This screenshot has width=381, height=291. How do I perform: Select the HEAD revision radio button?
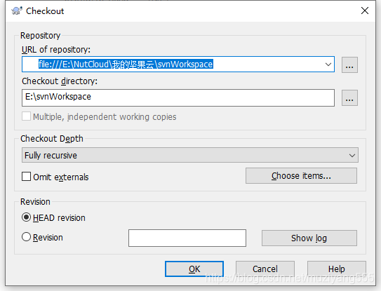[26, 217]
